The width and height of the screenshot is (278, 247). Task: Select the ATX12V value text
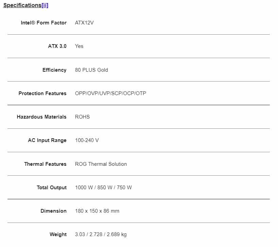click(x=84, y=23)
